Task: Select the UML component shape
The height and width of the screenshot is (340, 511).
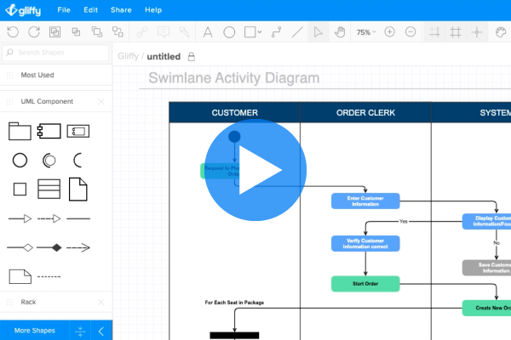Action: pyautogui.click(x=49, y=131)
